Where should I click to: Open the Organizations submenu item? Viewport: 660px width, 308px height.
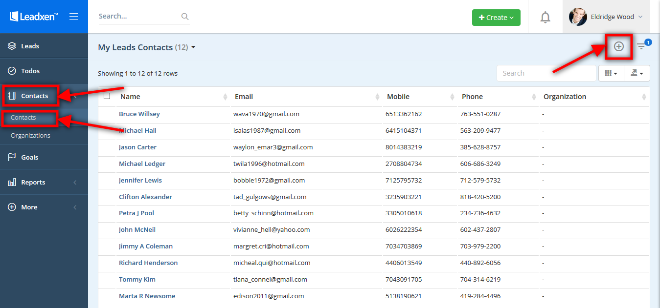30,136
